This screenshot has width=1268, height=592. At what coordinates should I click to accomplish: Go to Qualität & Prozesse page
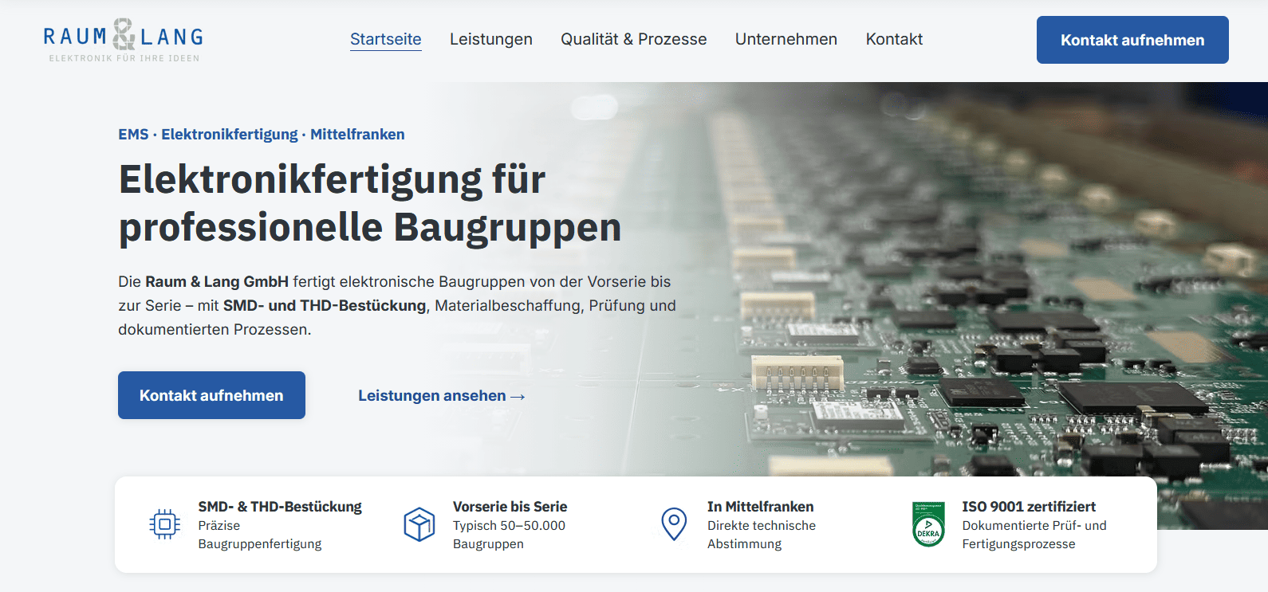pyautogui.click(x=634, y=39)
